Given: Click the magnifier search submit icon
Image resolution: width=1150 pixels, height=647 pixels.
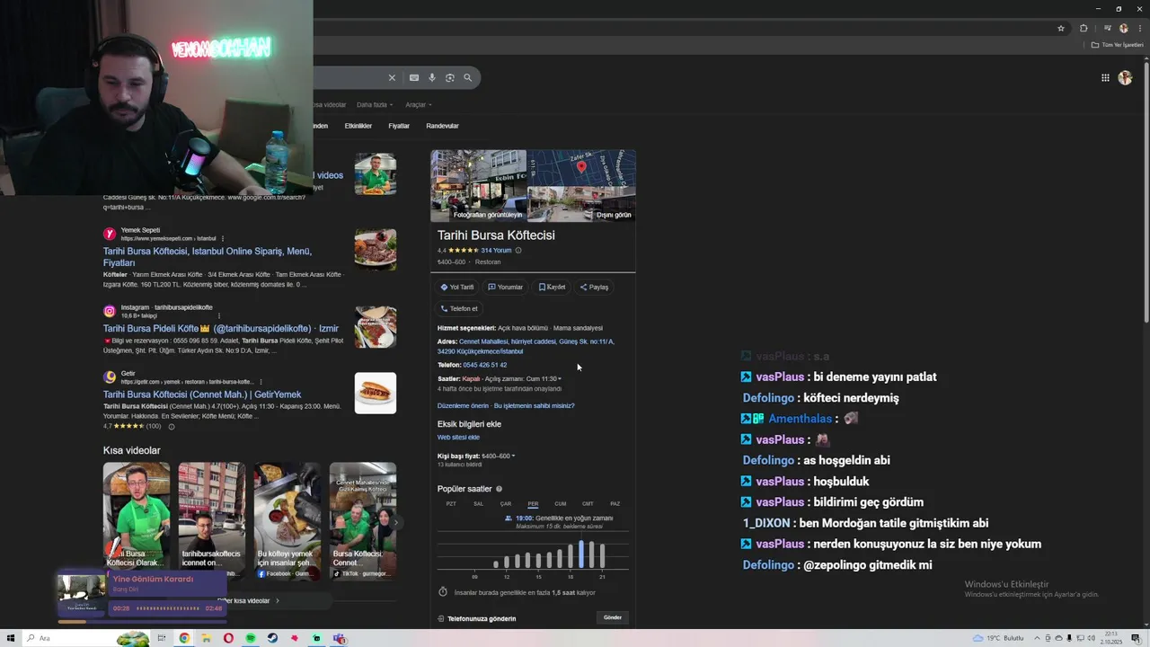Looking at the screenshot, I should click(x=467, y=78).
